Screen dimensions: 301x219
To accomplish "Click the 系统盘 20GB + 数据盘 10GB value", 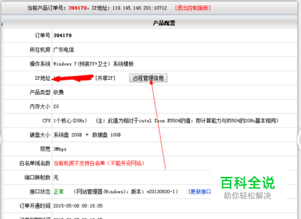I will point(87,135).
